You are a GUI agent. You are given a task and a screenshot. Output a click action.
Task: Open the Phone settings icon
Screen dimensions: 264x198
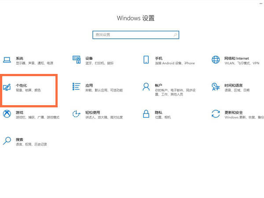(x=146, y=59)
